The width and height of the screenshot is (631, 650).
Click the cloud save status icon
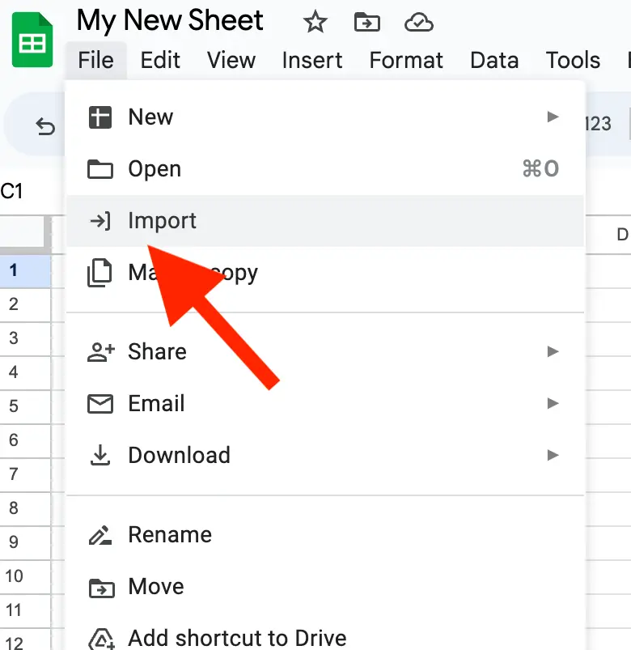pyautogui.click(x=419, y=23)
